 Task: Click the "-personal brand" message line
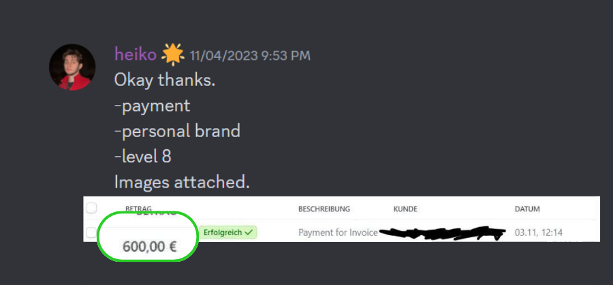(x=177, y=132)
